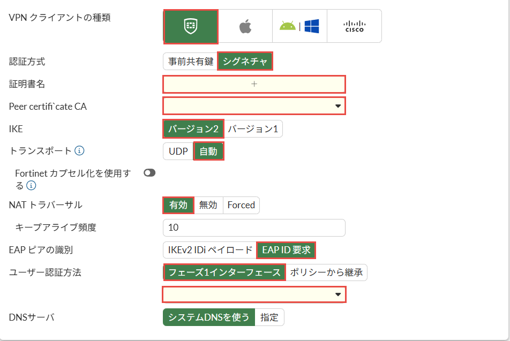Select the Cisco VPN client type
The height and width of the screenshot is (341, 510).
tap(354, 26)
